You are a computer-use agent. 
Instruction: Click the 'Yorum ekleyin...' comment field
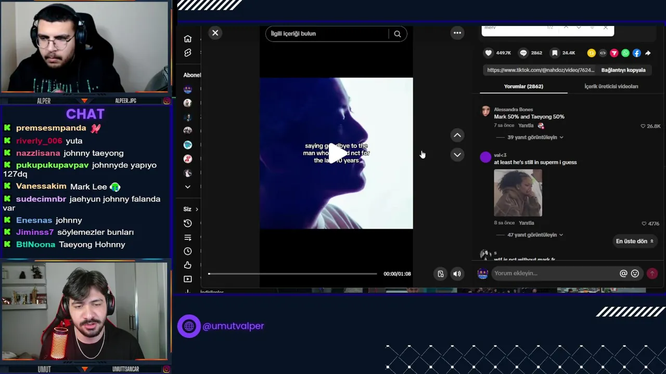pos(555,273)
